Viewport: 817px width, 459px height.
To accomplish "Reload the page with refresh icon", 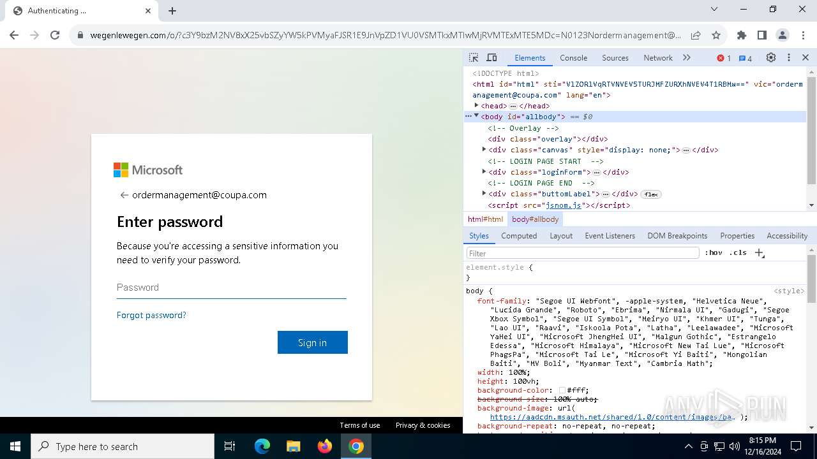I will pos(55,35).
